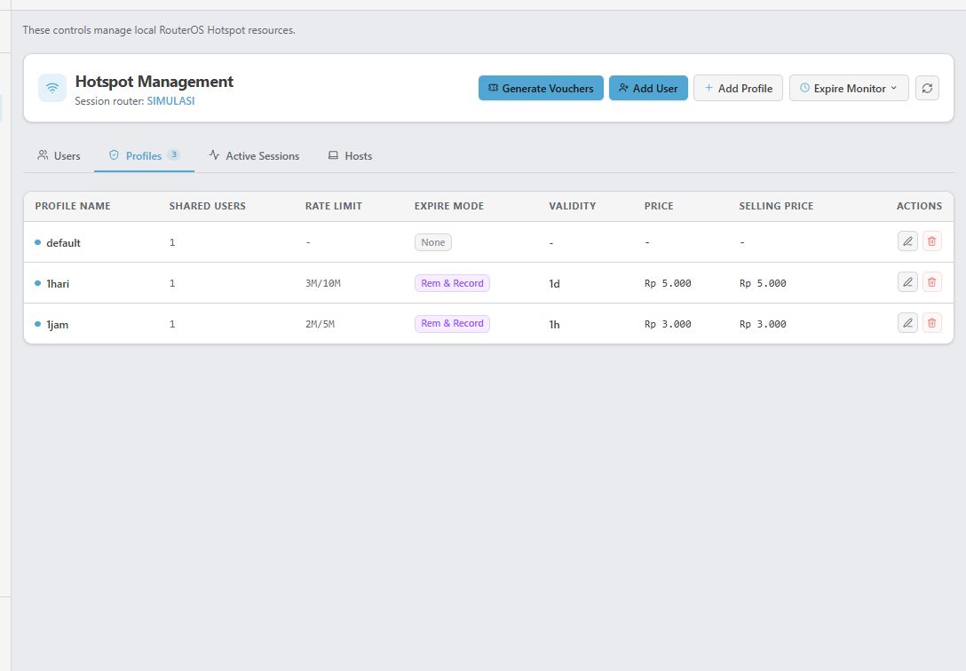Click the 2M/5M rate limit value

[x=320, y=324]
